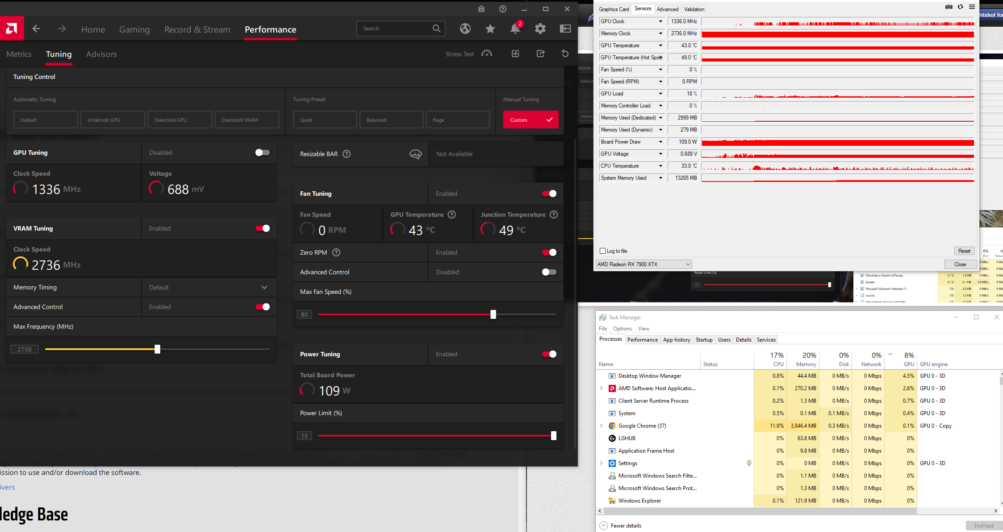
Task: Open GPU-Z Graphics Card tab
Action: pyautogui.click(x=614, y=9)
